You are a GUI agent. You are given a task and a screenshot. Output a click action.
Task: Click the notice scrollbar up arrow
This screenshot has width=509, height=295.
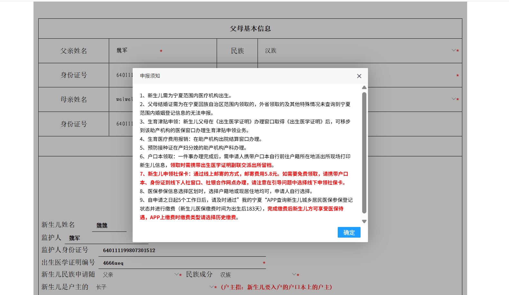click(364, 88)
